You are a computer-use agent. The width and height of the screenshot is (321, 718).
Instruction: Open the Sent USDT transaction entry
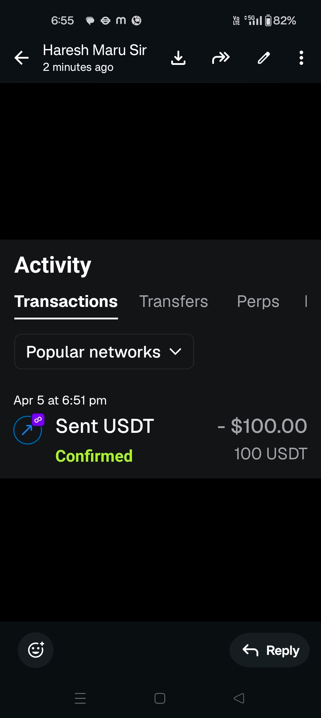pos(105,426)
